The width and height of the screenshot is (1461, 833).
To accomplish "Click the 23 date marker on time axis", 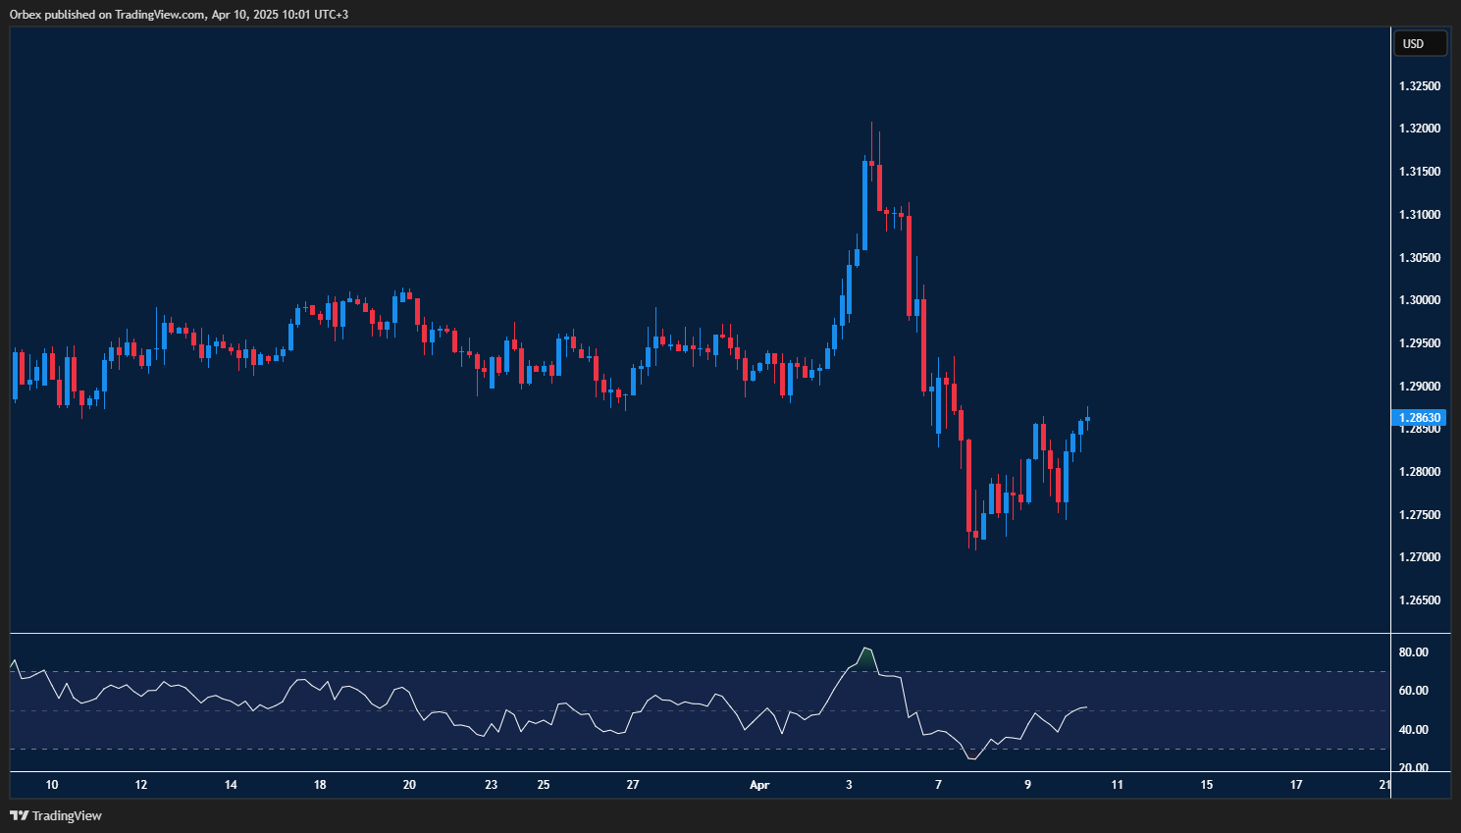I will [x=492, y=785].
